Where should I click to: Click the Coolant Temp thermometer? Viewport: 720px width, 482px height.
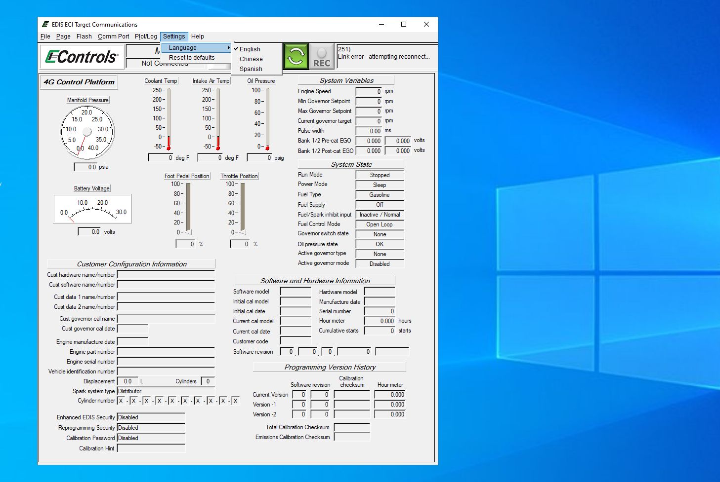coord(169,118)
